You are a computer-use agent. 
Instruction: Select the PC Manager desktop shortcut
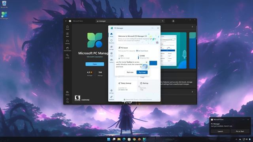pos(4,15)
